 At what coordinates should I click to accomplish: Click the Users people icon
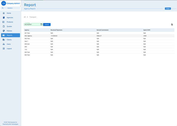(4, 44)
